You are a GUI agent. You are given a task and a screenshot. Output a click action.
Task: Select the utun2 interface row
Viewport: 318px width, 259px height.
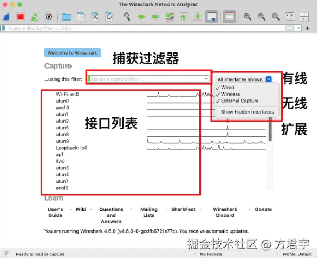click(x=62, y=121)
